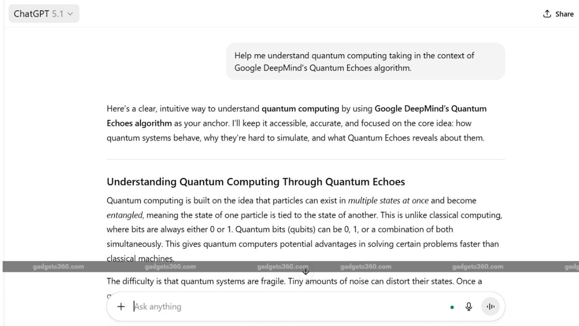The width and height of the screenshot is (579, 326).
Task: Click the Understanding Quantum Computing Through Quantum Echoes heading
Action: [256, 182]
